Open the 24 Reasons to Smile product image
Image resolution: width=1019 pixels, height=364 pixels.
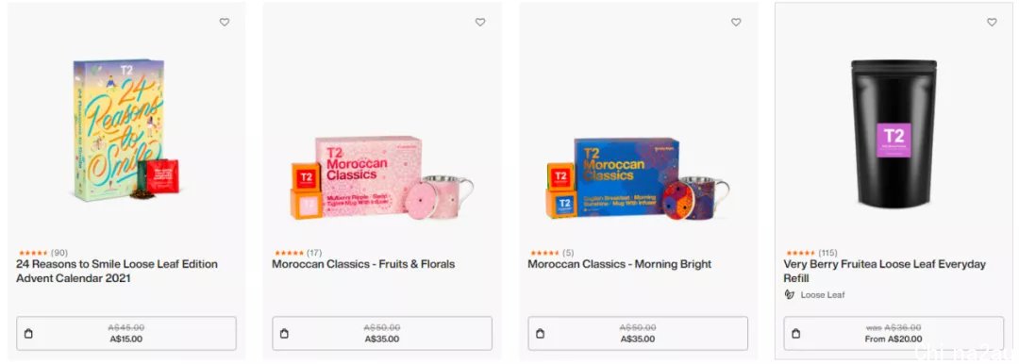125,130
